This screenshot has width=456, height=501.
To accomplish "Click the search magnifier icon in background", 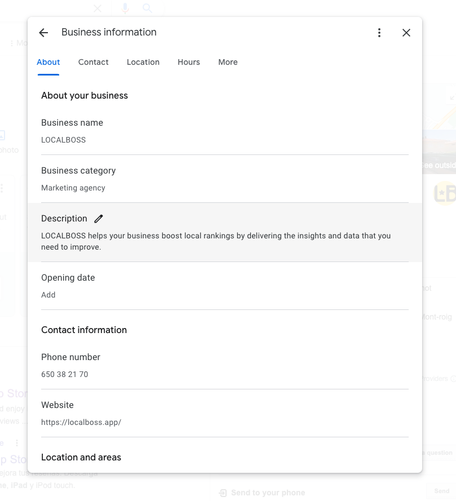I will coord(147,8).
